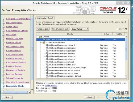Screen dimensions: 133x102
Task: Go to Installation Location step
Action: pos(15,46)
